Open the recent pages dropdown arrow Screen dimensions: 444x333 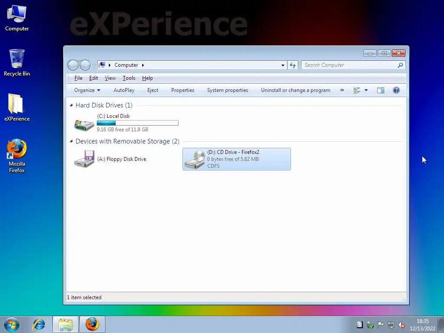(x=94, y=65)
